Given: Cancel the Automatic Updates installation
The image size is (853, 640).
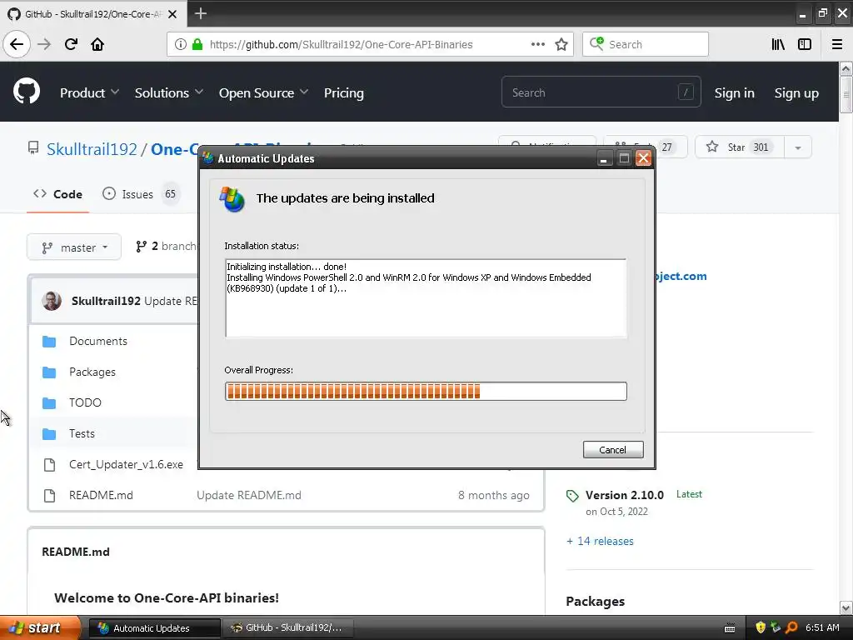Looking at the screenshot, I should pyautogui.click(x=613, y=449).
